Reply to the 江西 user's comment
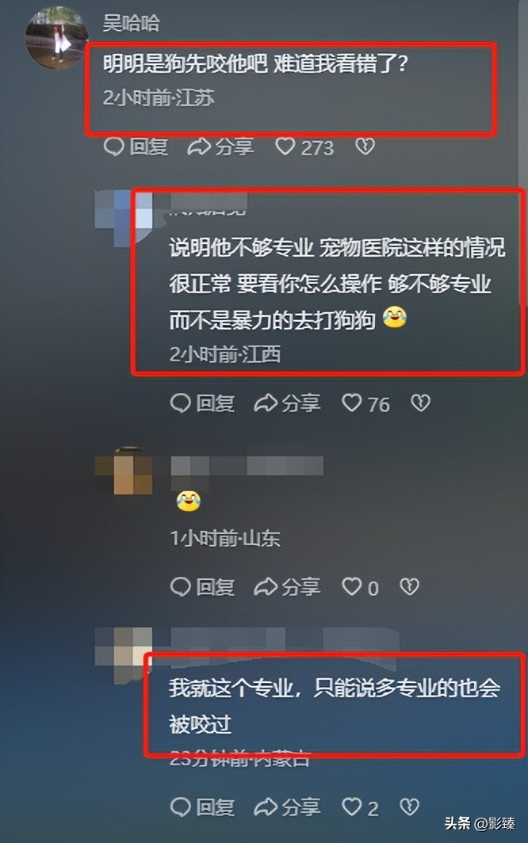Screen dimensions: 528x843 (x=202, y=402)
